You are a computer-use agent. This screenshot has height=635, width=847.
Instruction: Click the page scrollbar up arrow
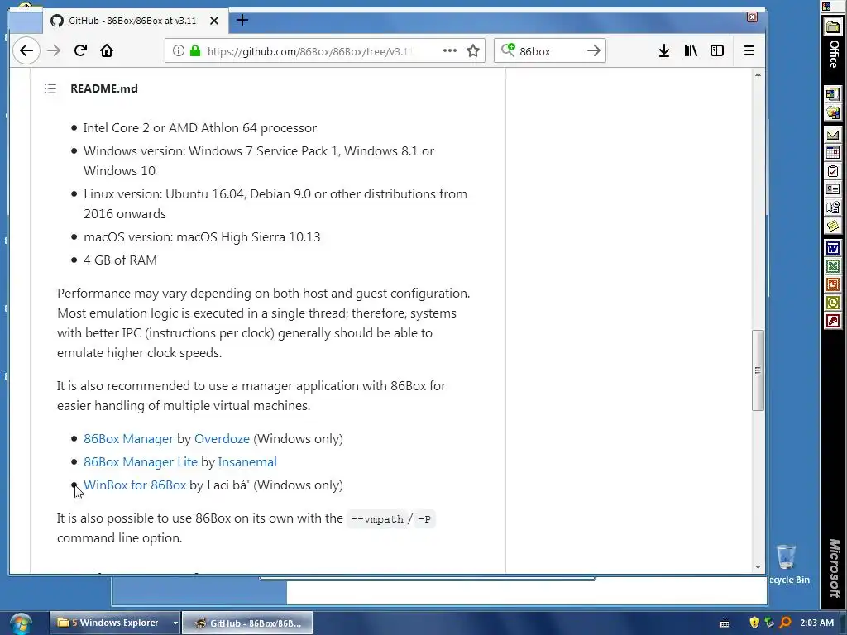point(758,75)
